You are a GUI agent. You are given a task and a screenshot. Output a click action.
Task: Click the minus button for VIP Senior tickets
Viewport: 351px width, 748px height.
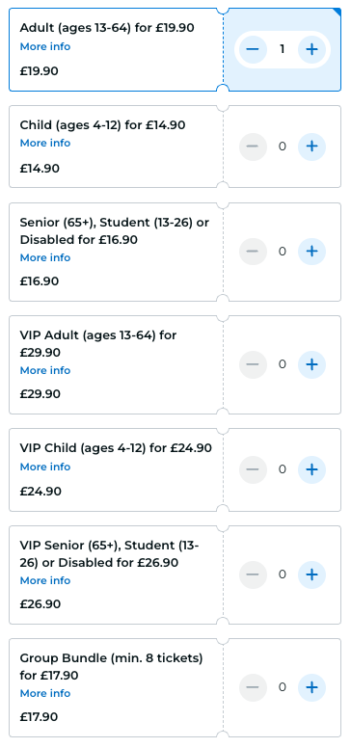253,574
